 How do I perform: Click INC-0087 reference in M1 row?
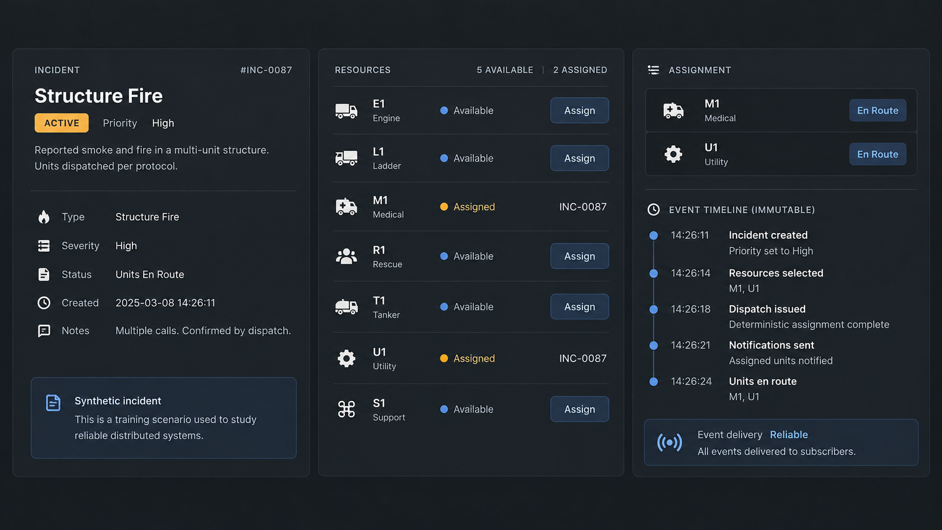click(583, 207)
